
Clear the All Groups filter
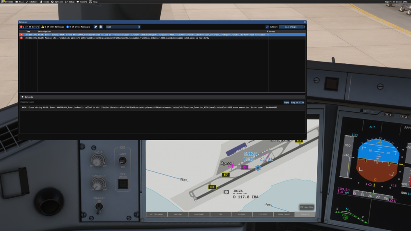304,27
